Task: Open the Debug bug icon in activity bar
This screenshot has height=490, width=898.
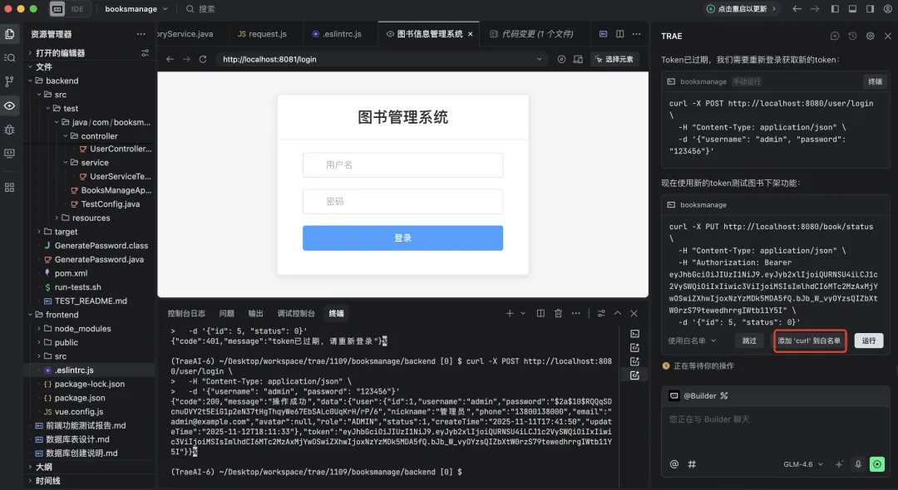Action: (x=10, y=130)
